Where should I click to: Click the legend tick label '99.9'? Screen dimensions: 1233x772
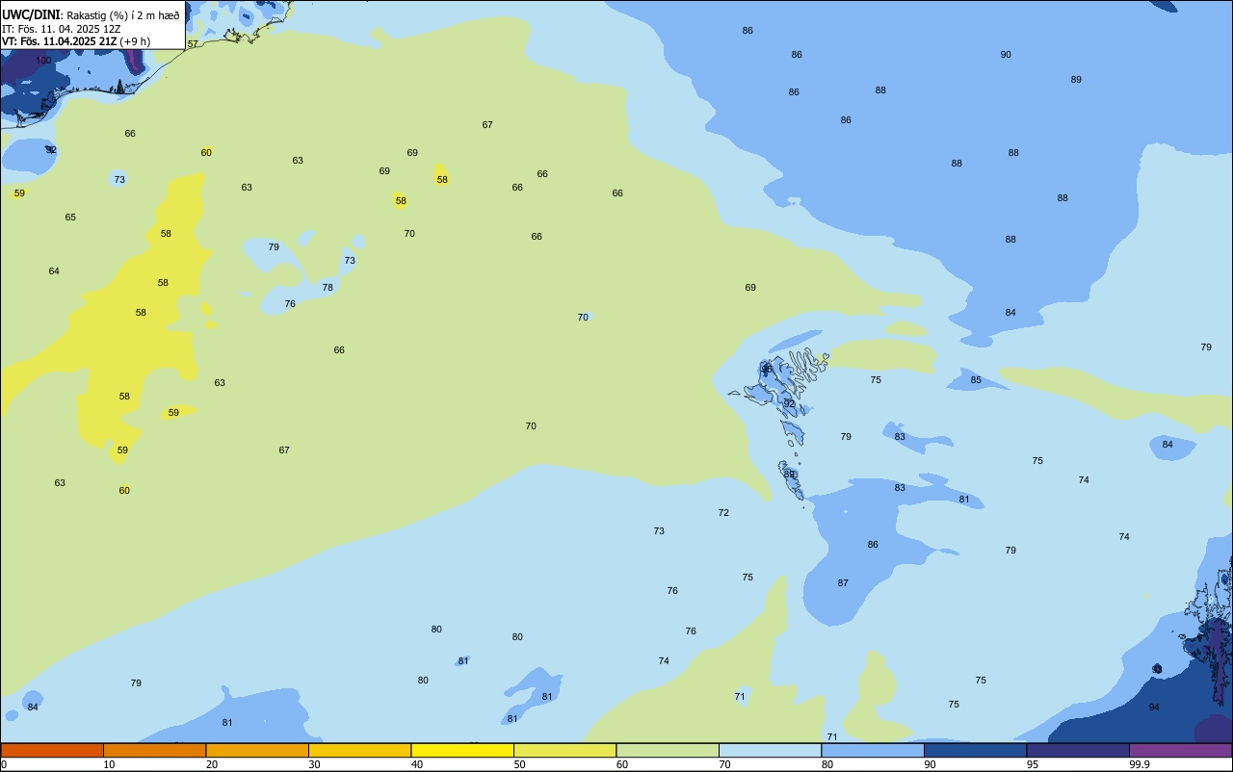[x=1140, y=764]
